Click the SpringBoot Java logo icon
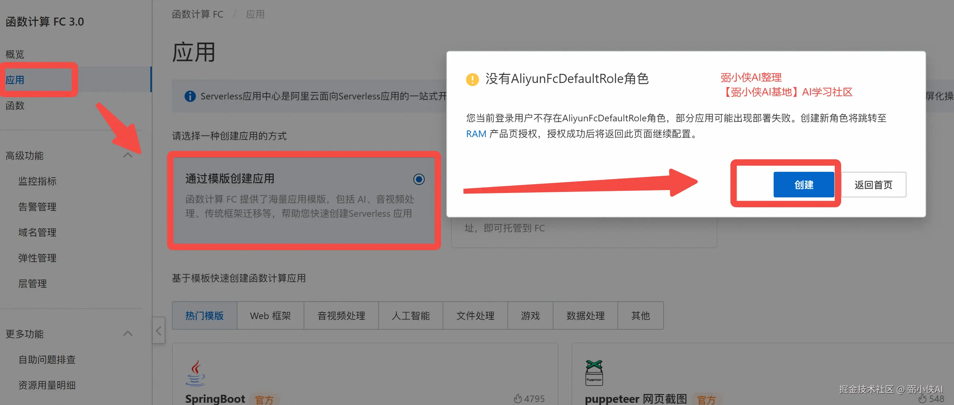 tap(195, 373)
